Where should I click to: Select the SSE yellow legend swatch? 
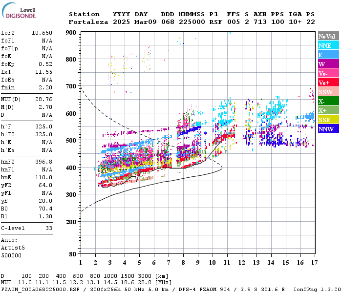[328, 120]
